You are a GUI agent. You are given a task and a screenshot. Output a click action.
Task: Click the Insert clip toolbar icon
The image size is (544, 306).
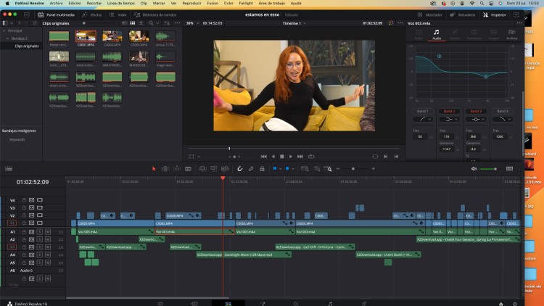click(202, 169)
